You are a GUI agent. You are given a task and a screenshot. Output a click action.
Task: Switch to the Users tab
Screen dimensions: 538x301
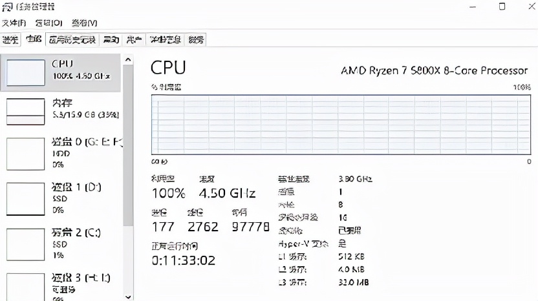pyautogui.click(x=134, y=40)
